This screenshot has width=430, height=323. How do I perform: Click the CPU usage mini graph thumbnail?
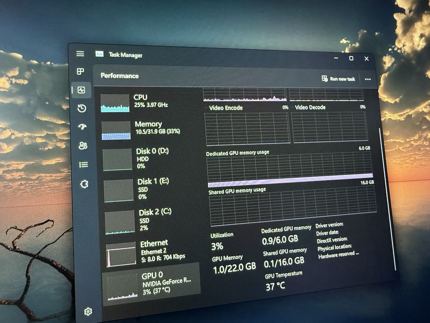(x=115, y=103)
